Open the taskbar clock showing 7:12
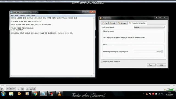The height and width of the screenshot is (99, 176). coord(169,94)
